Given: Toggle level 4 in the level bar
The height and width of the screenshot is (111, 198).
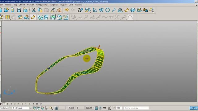Looking at the screenshot, I should coord(19,104).
